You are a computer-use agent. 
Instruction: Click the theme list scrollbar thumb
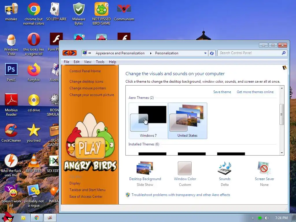coord(282,114)
